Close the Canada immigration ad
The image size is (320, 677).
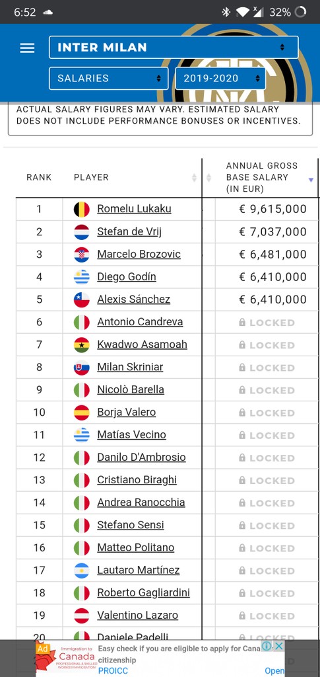(x=280, y=646)
